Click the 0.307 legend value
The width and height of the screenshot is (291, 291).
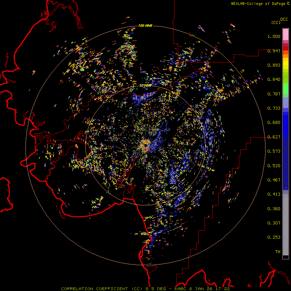click(274, 223)
